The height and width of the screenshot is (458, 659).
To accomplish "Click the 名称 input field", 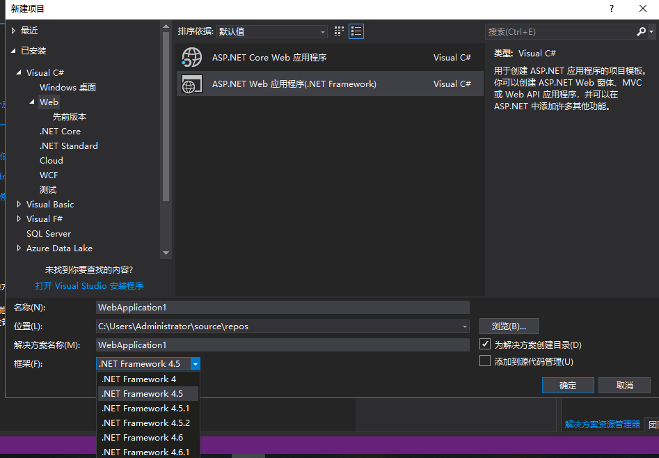I will tap(283, 308).
